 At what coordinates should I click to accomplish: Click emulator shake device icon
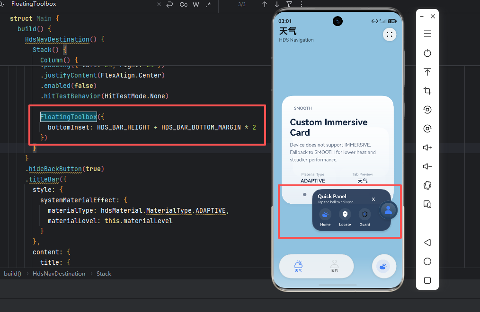pos(427,185)
